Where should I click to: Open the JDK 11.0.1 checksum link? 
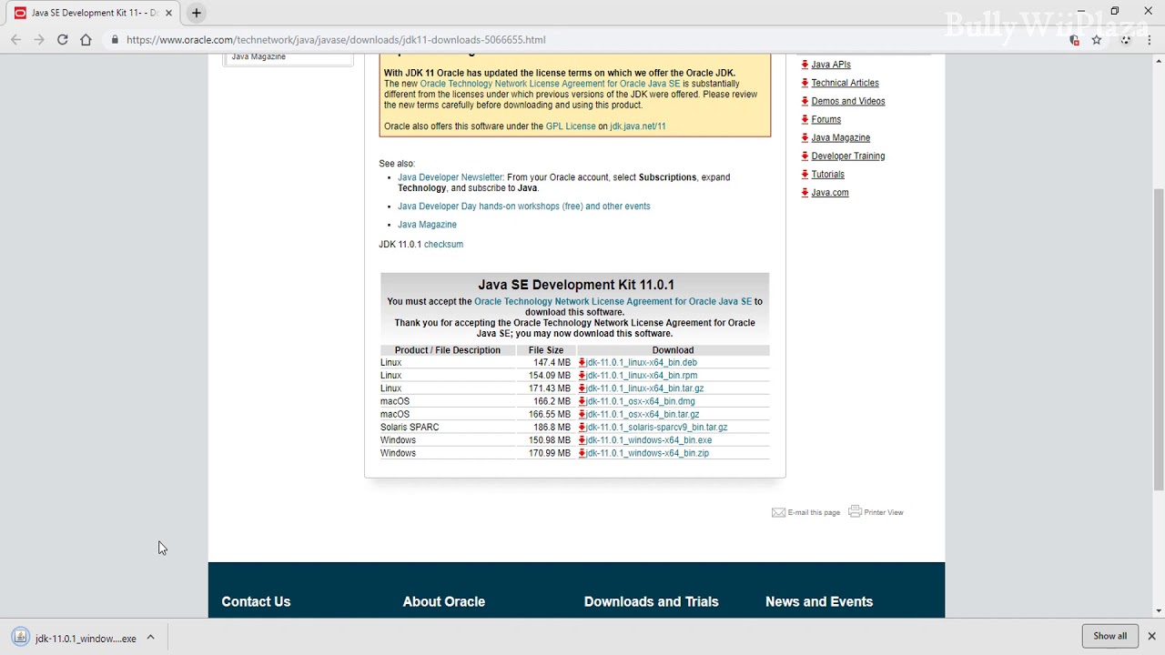click(x=443, y=245)
